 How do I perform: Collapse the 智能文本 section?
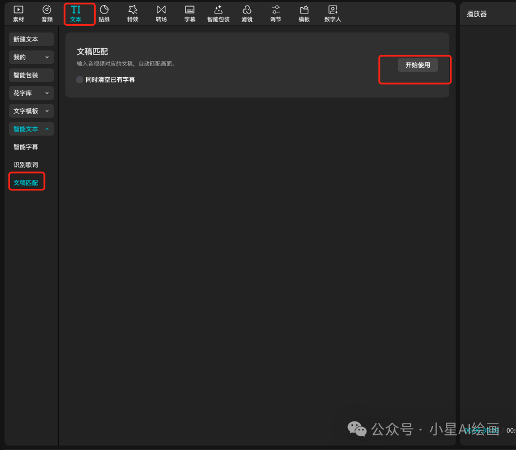pyautogui.click(x=31, y=129)
